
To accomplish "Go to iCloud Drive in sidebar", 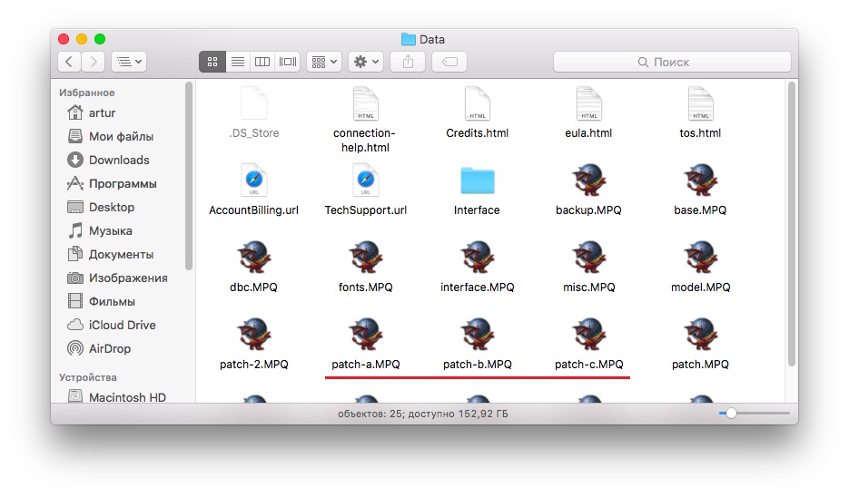I will 122,325.
